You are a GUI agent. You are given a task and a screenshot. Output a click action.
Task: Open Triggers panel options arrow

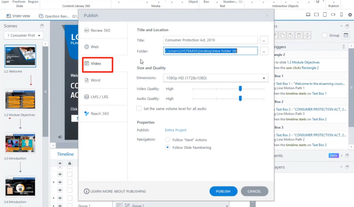(x=341, y=26)
